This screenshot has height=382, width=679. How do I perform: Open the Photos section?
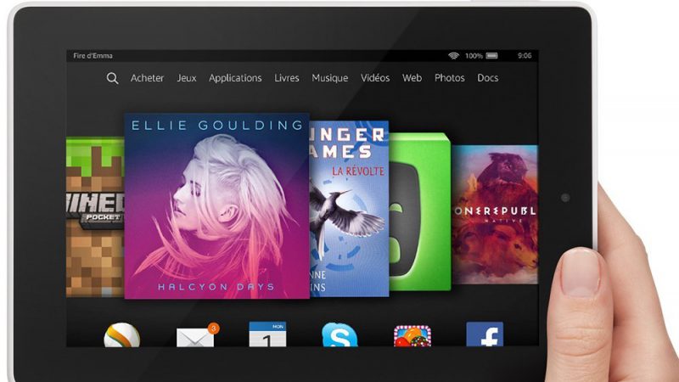(450, 78)
